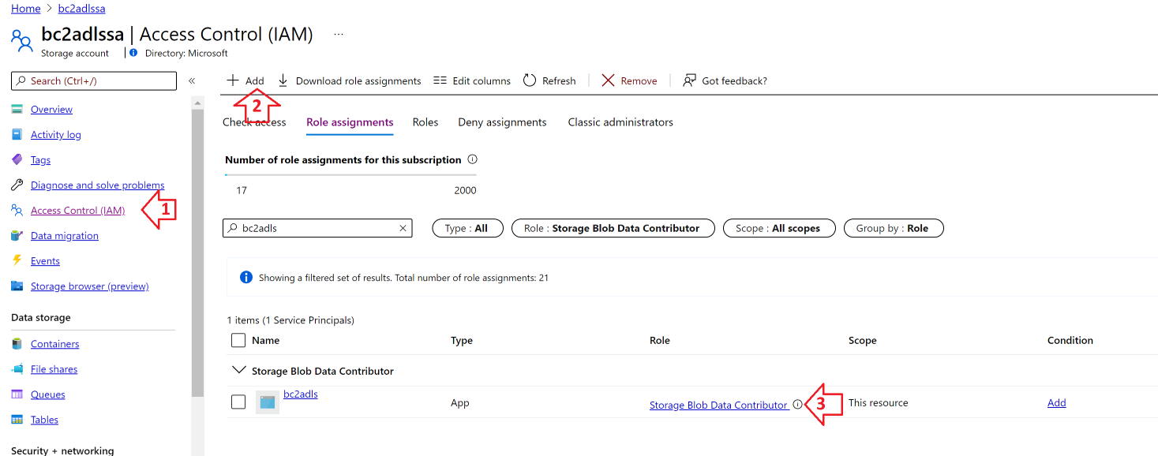This screenshot has width=1158, height=456.
Task: Select the Role assignments tab
Action: click(x=350, y=122)
